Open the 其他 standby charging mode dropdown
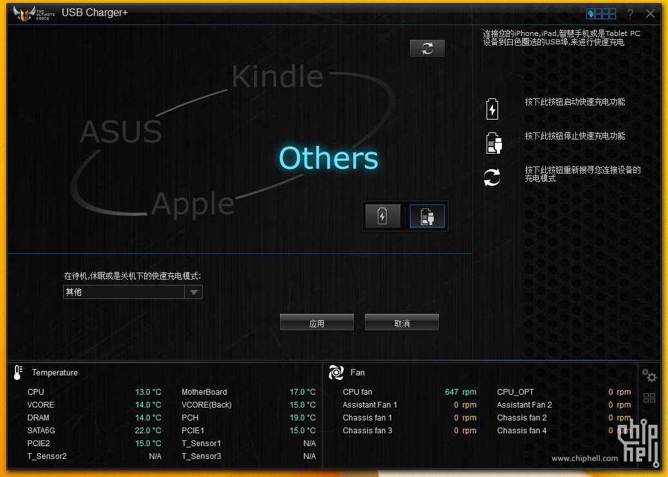The height and width of the screenshot is (477, 668). [133, 292]
